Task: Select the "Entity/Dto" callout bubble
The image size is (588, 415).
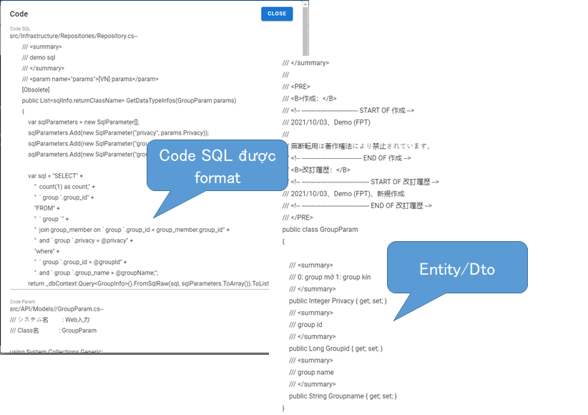Action: tap(456, 267)
